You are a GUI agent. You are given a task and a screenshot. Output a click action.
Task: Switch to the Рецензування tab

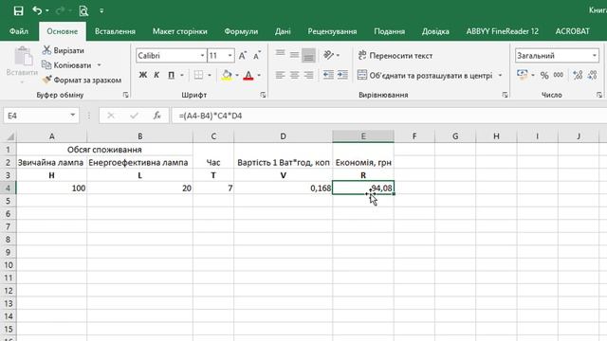click(x=332, y=31)
